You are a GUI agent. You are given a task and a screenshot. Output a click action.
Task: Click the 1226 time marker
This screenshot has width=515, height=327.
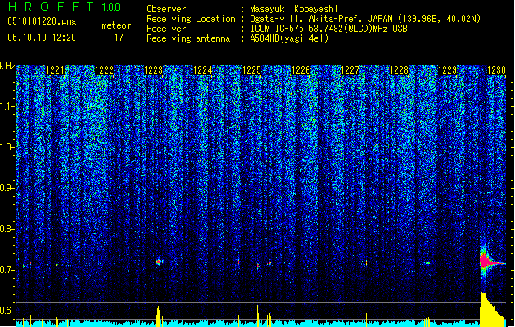[300, 70]
